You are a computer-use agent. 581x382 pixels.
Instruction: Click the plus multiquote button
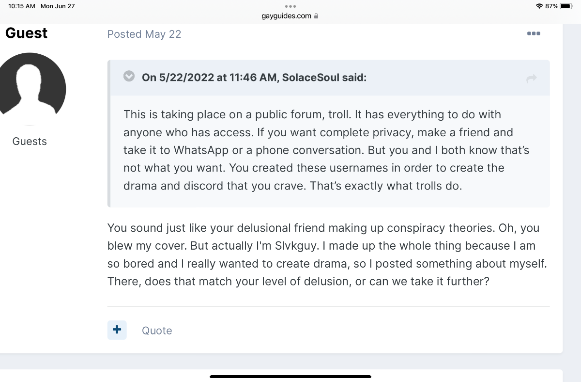click(x=117, y=330)
